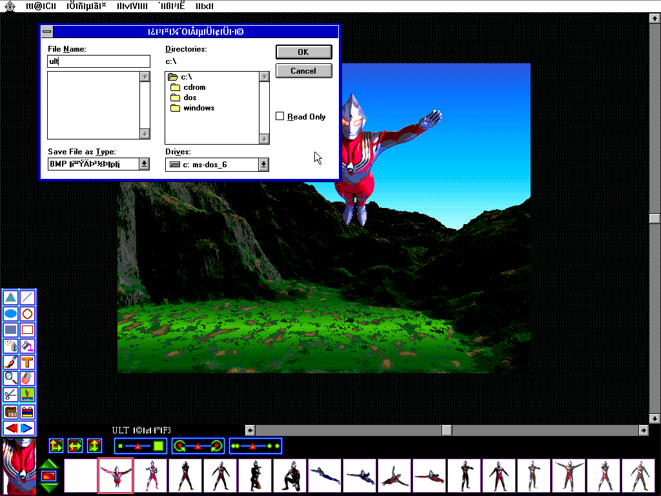Click the clockwise rotate icon
The image size is (661, 496).
point(217,446)
